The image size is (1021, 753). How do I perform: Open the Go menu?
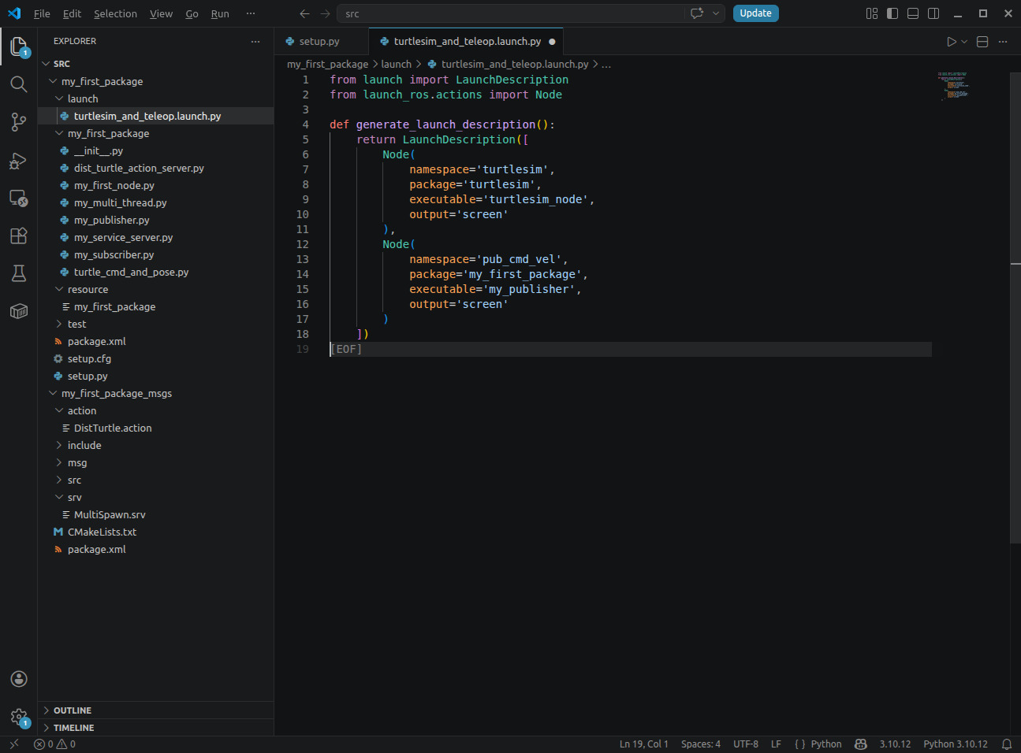coord(192,13)
